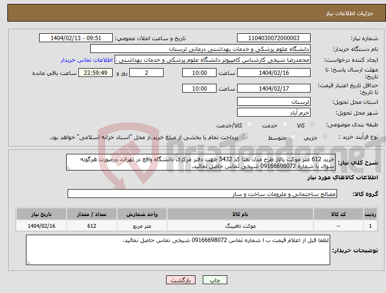Click the بازگشت (back) button

tap(181, 280)
